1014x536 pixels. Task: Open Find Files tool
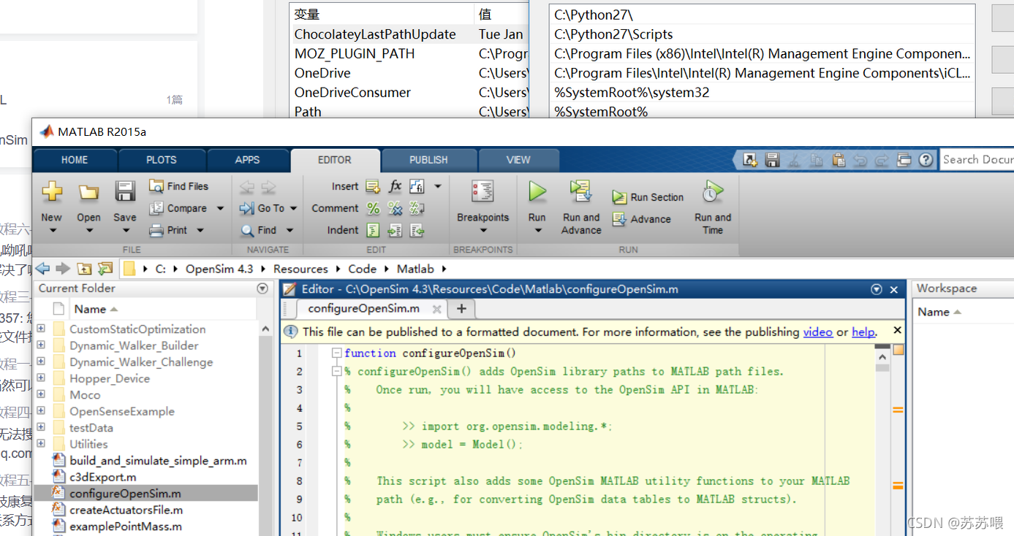pos(179,186)
